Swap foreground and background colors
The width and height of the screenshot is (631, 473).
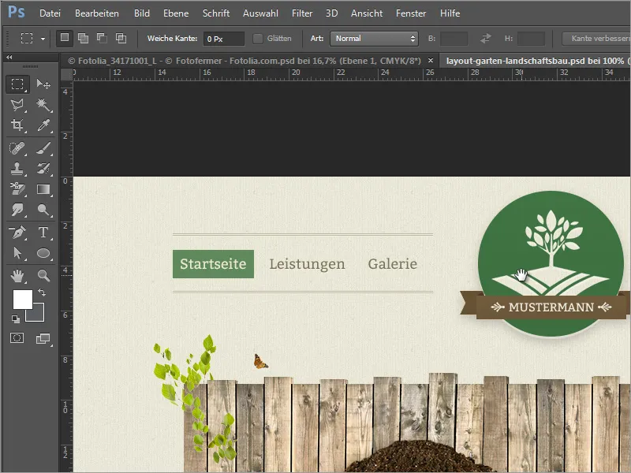42,292
